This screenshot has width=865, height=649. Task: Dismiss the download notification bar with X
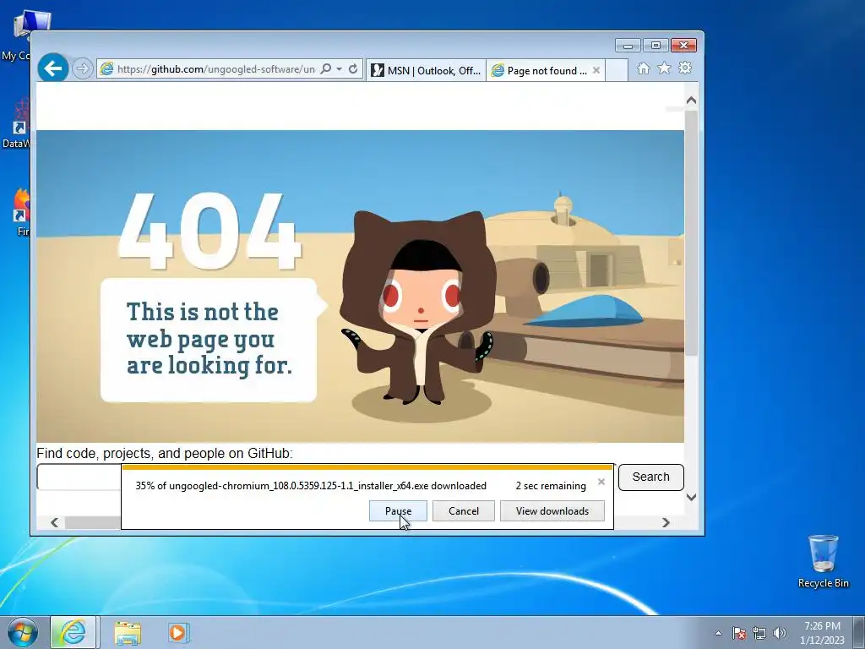coord(601,482)
